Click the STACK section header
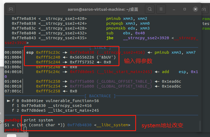This screenshot has width=210, height=137. [100, 48]
